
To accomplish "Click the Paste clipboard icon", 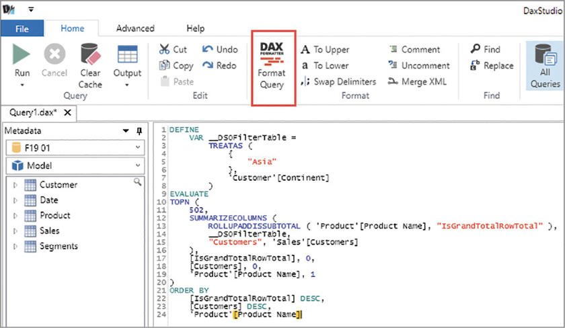I will click(164, 81).
